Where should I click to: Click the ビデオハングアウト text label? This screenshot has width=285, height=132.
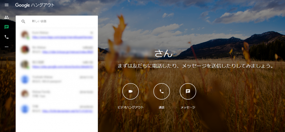[x=130, y=107]
